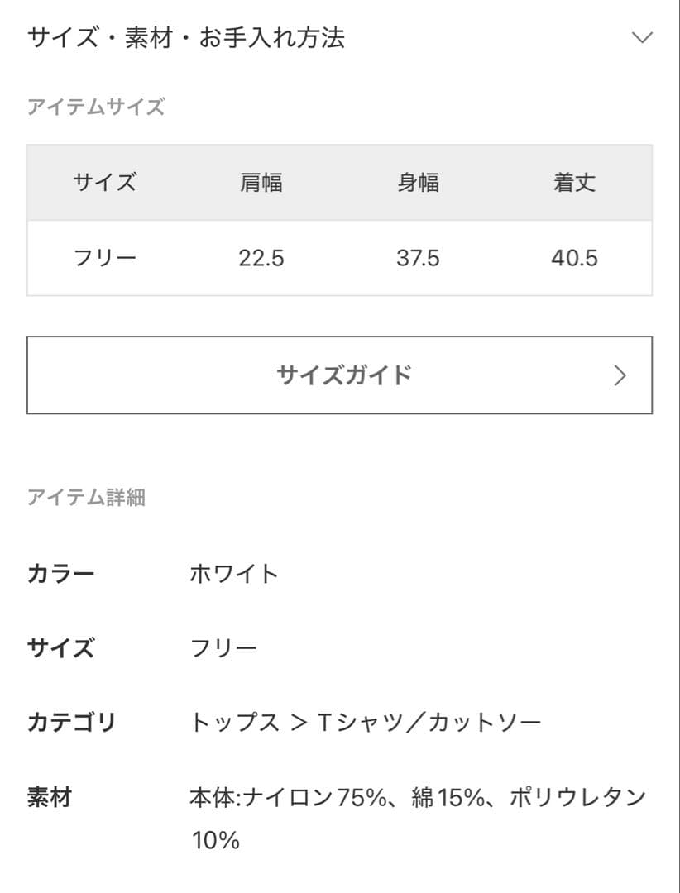
Task: Click the 22.5 shoulder width value
Action: (x=261, y=258)
